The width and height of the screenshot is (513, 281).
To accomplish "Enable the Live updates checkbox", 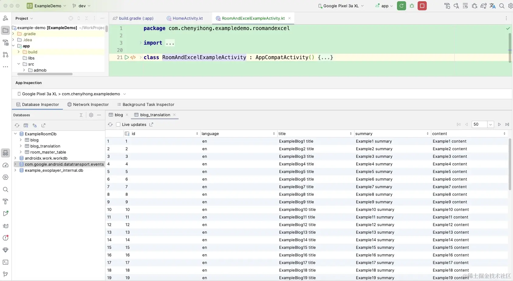I will 118,124.
